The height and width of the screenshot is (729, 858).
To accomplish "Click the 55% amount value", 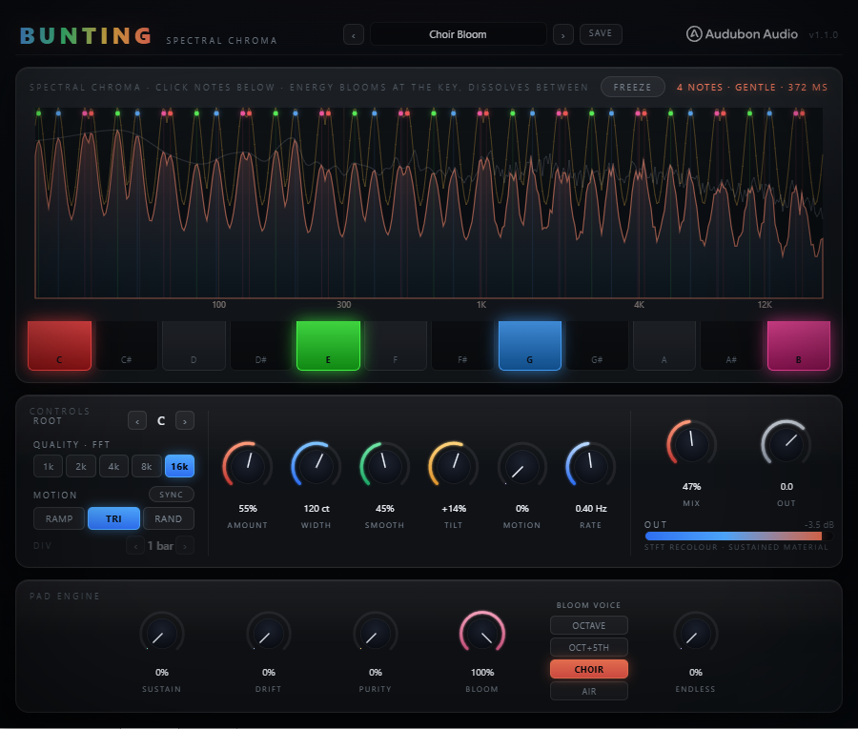I will tap(248, 509).
